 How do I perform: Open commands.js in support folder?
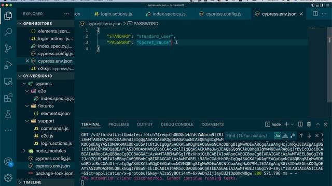pyautogui.click(x=54, y=129)
